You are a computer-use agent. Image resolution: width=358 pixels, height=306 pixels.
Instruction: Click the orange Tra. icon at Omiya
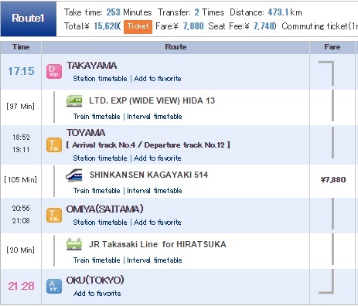click(x=54, y=216)
